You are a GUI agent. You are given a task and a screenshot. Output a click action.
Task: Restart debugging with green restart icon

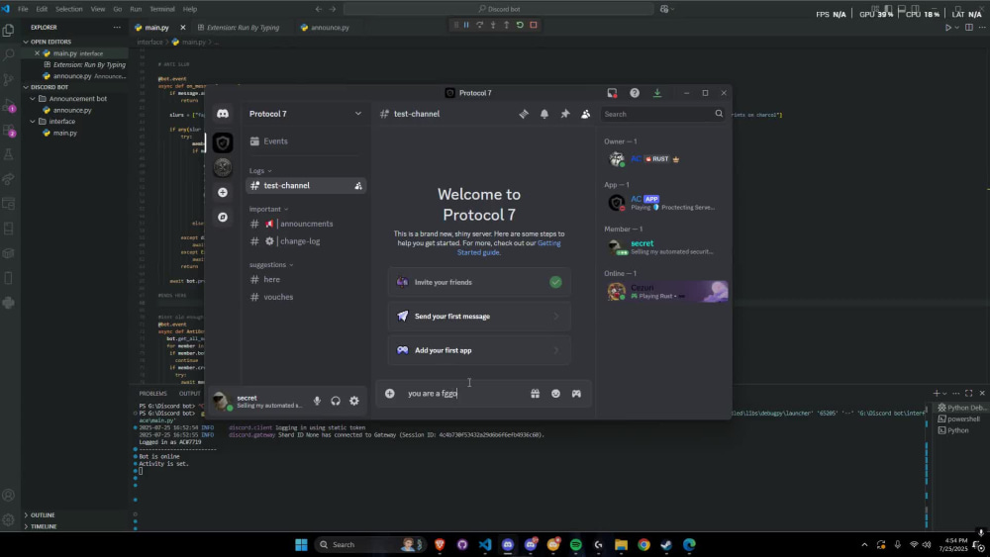coord(520,26)
